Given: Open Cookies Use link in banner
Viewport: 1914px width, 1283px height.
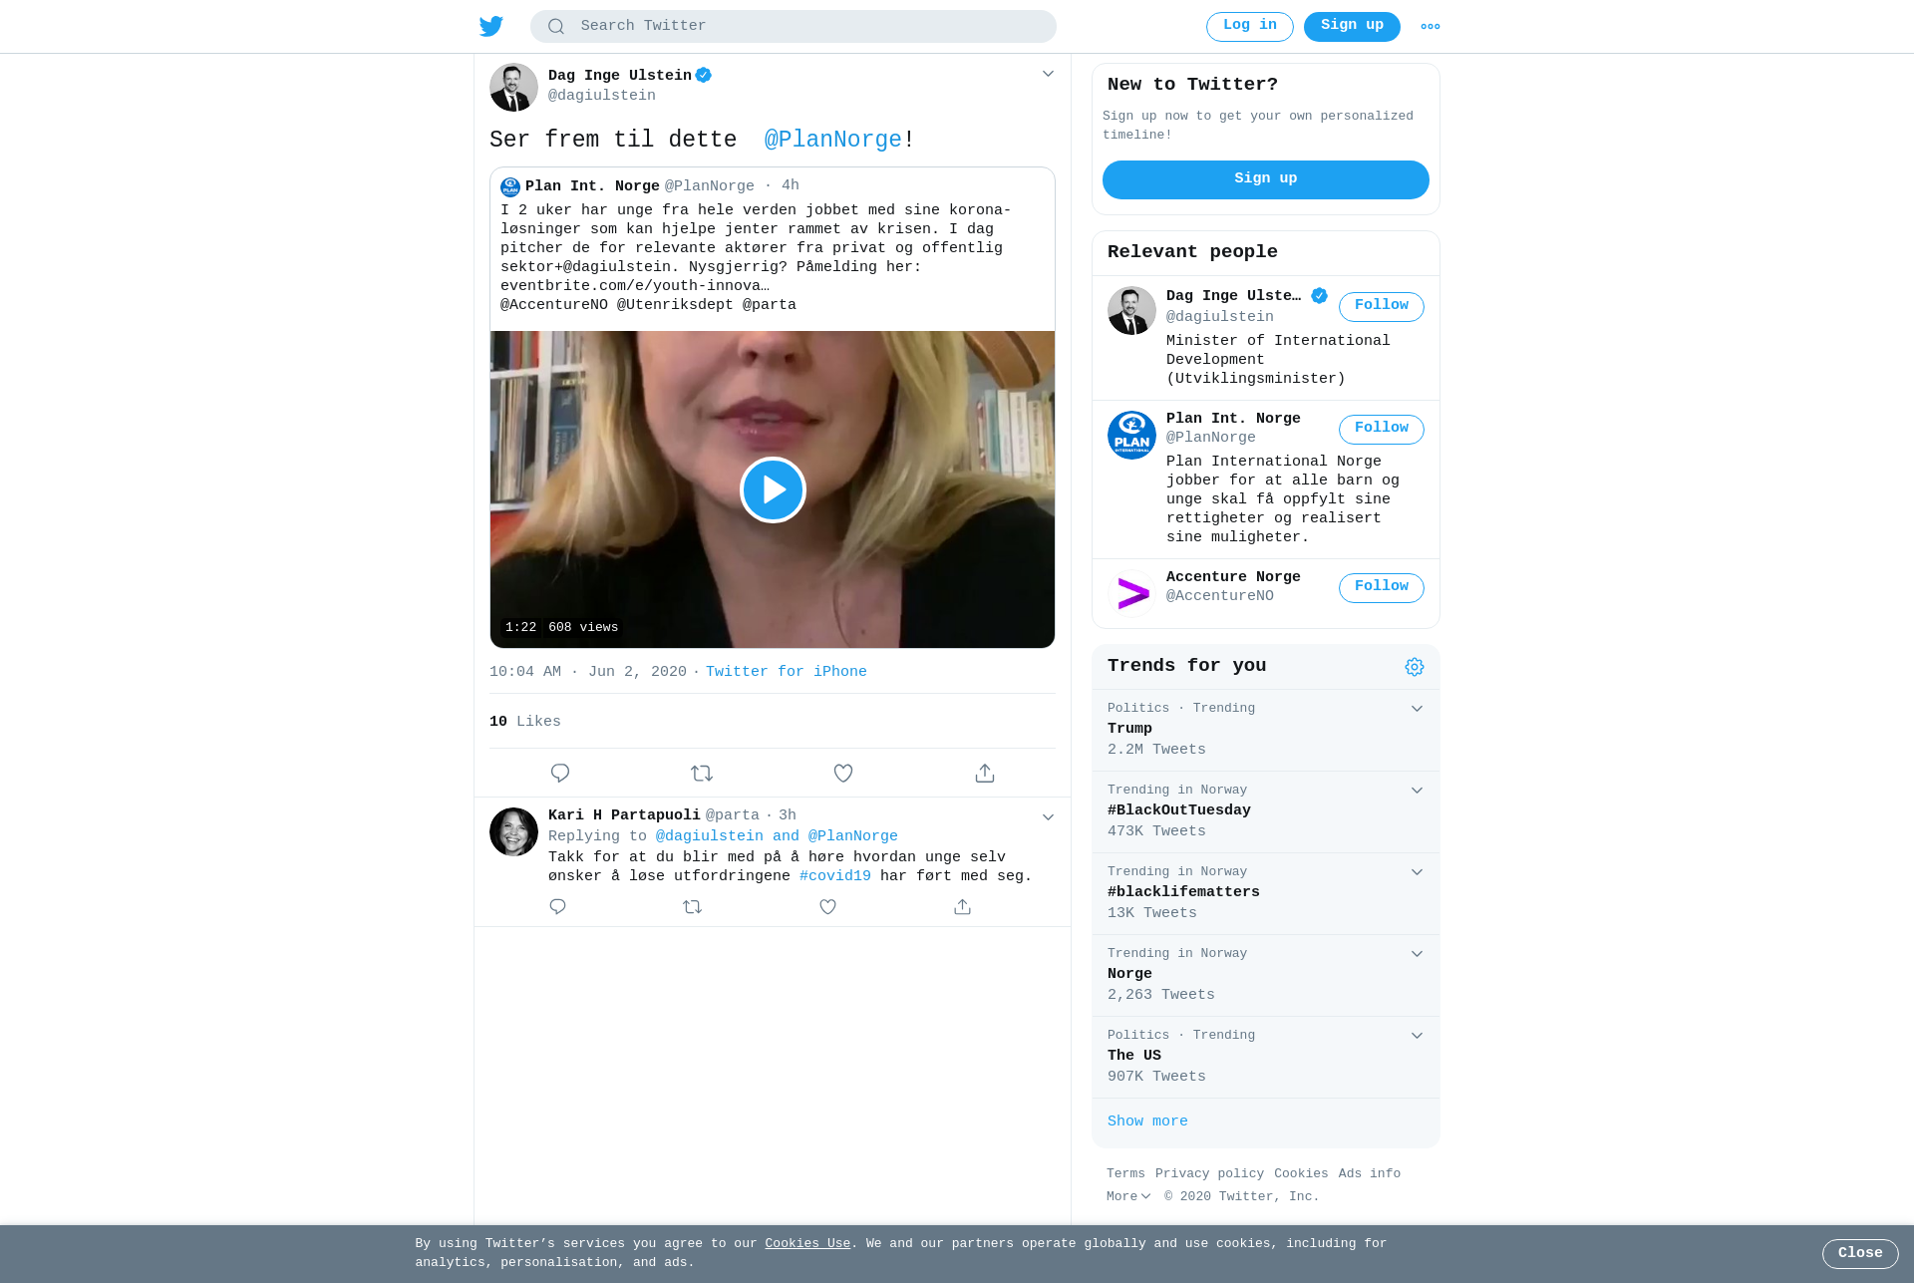Looking at the screenshot, I should [x=807, y=1243].
